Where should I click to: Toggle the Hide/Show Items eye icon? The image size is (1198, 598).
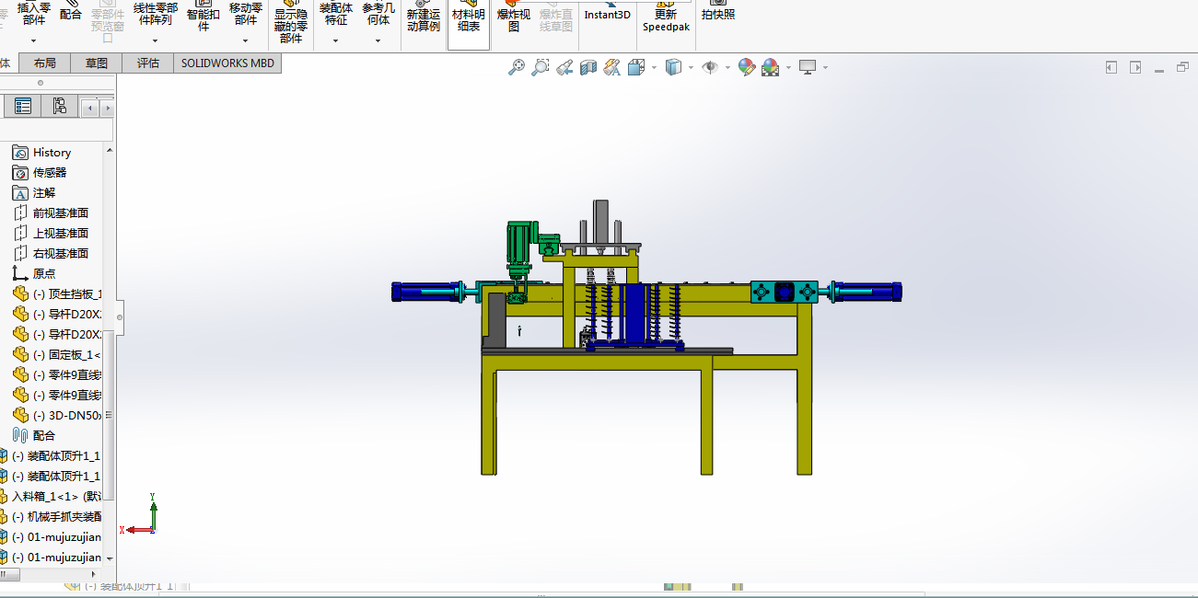point(709,67)
